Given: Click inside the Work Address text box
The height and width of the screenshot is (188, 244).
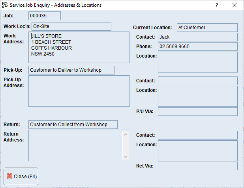Looking at the screenshot, I should tap(79, 47).
